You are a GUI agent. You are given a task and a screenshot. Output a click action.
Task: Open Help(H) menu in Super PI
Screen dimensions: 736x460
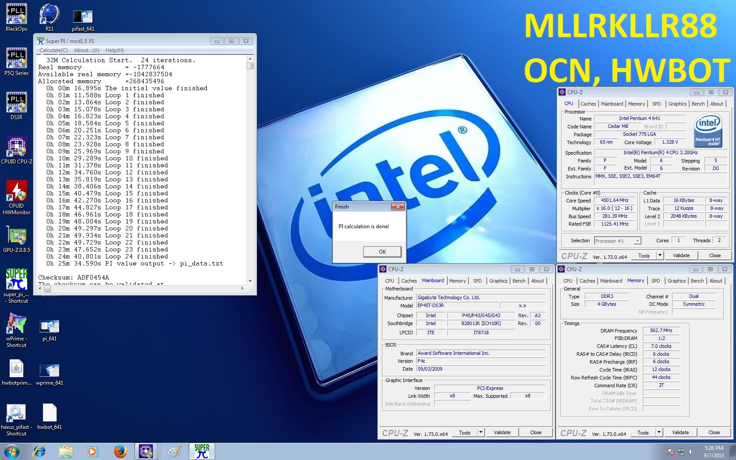pos(114,50)
